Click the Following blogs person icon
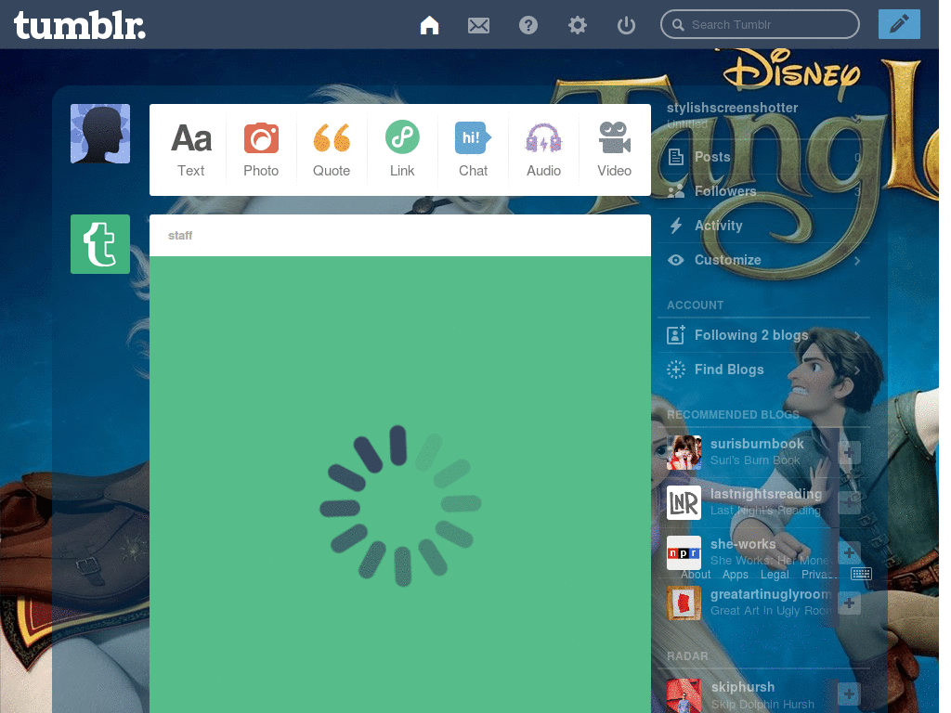Viewport: 951px width, 713px height. pyautogui.click(x=676, y=334)
